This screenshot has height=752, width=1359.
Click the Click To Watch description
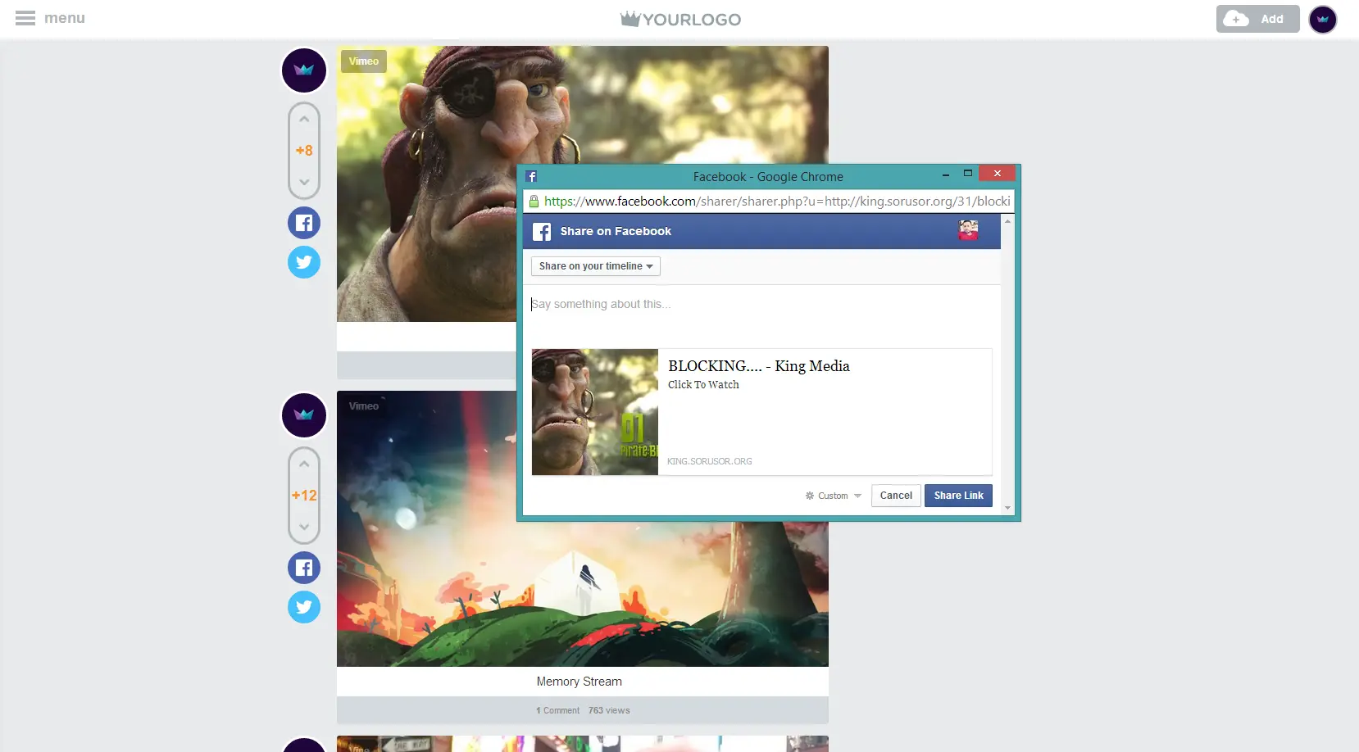(x=703, y=385)
